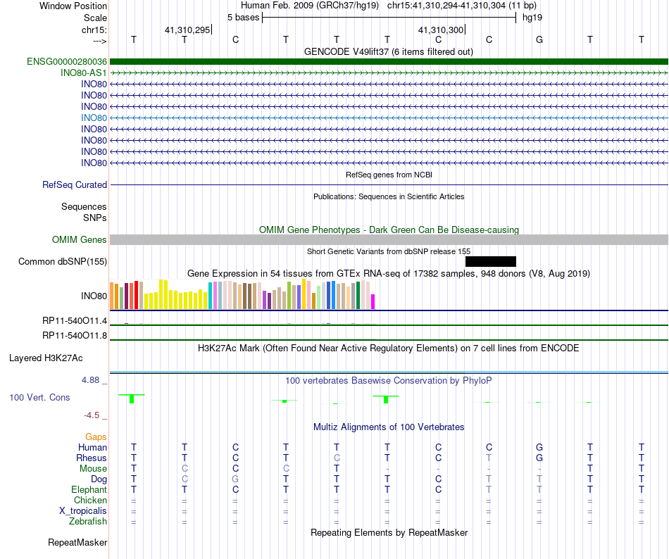This screenshot has width=669, height=559.
Task: Click Gene Expression in 54 tissues title
Action: point(389,273)
